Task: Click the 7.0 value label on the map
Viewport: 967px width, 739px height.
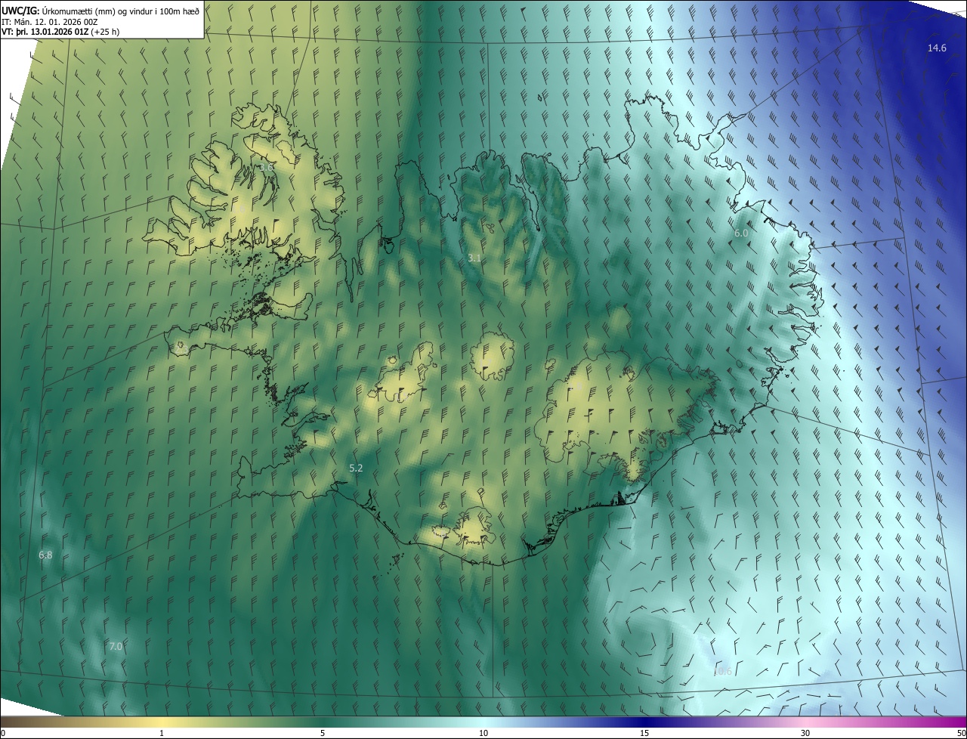Action: coord(116,646)
